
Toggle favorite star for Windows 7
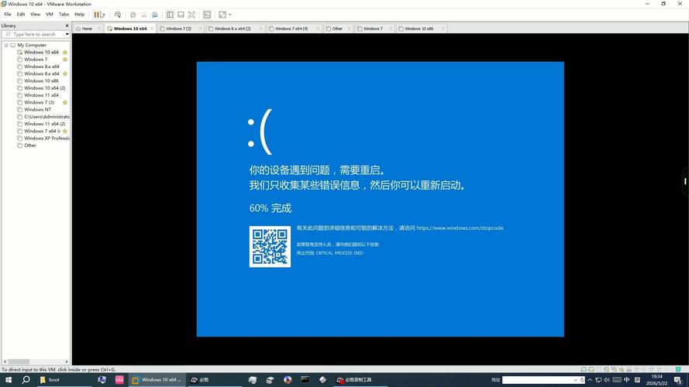[x=65, y=60]
